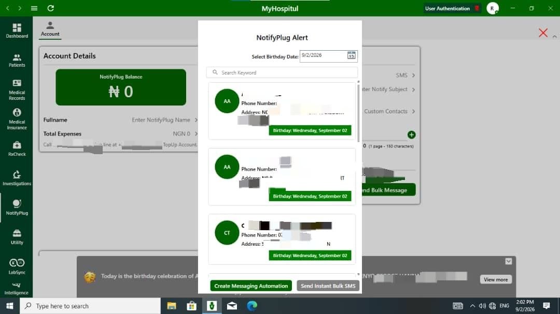Screen dimensions: 560x314
Task: Open the birthday date calendar picker
Action: (351, 55)
